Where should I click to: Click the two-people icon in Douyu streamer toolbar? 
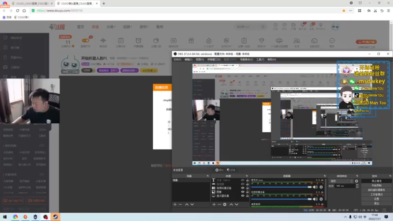coord(297,41)
